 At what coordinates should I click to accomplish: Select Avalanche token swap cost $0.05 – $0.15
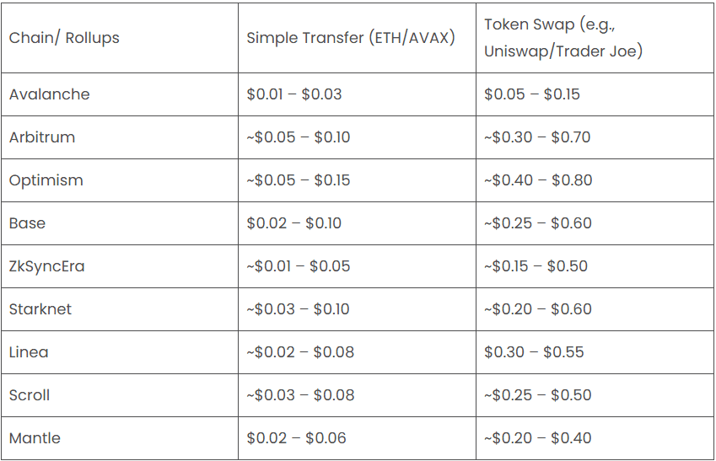click(532, 94)
